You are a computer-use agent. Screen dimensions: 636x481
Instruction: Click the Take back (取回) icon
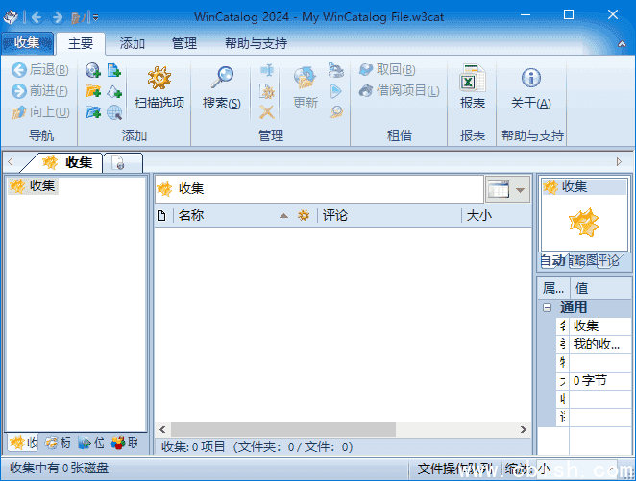pyautogui.click(x=366, y=70)
